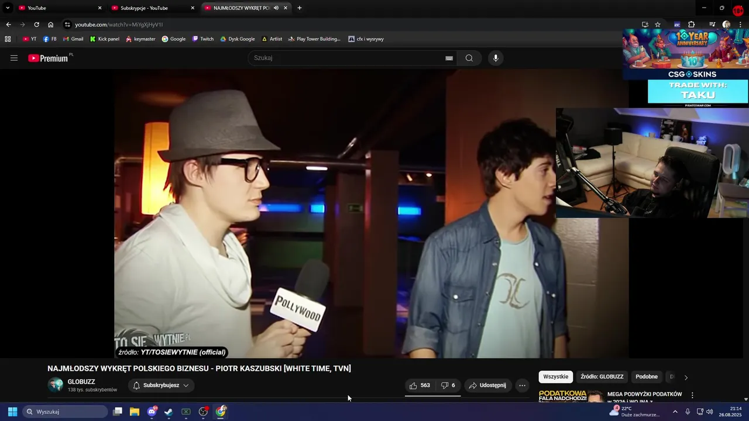Open the apps grid in bookmarks bar
Viewport: 749px width, 421px height.
pyautogui.click(x=8, y=39)
